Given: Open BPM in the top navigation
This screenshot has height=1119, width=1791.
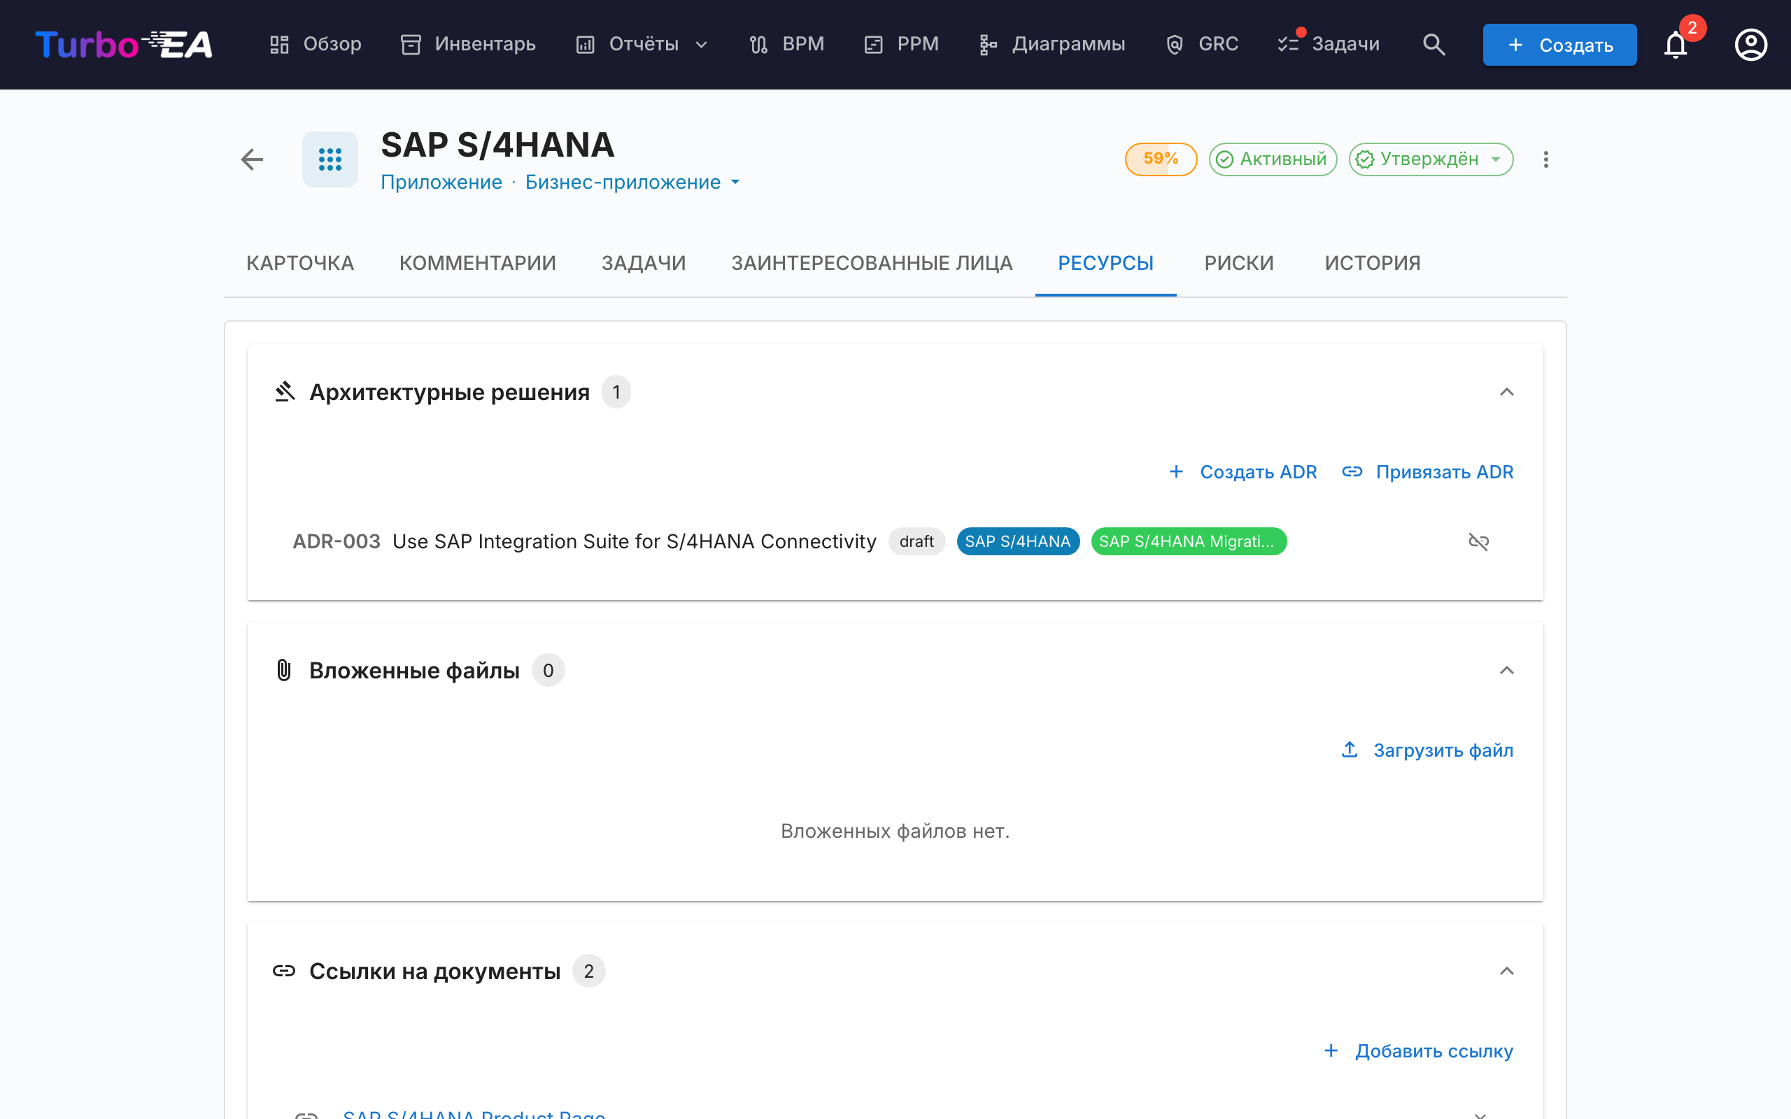Looking at the screenshot, I should coord(786,44).
